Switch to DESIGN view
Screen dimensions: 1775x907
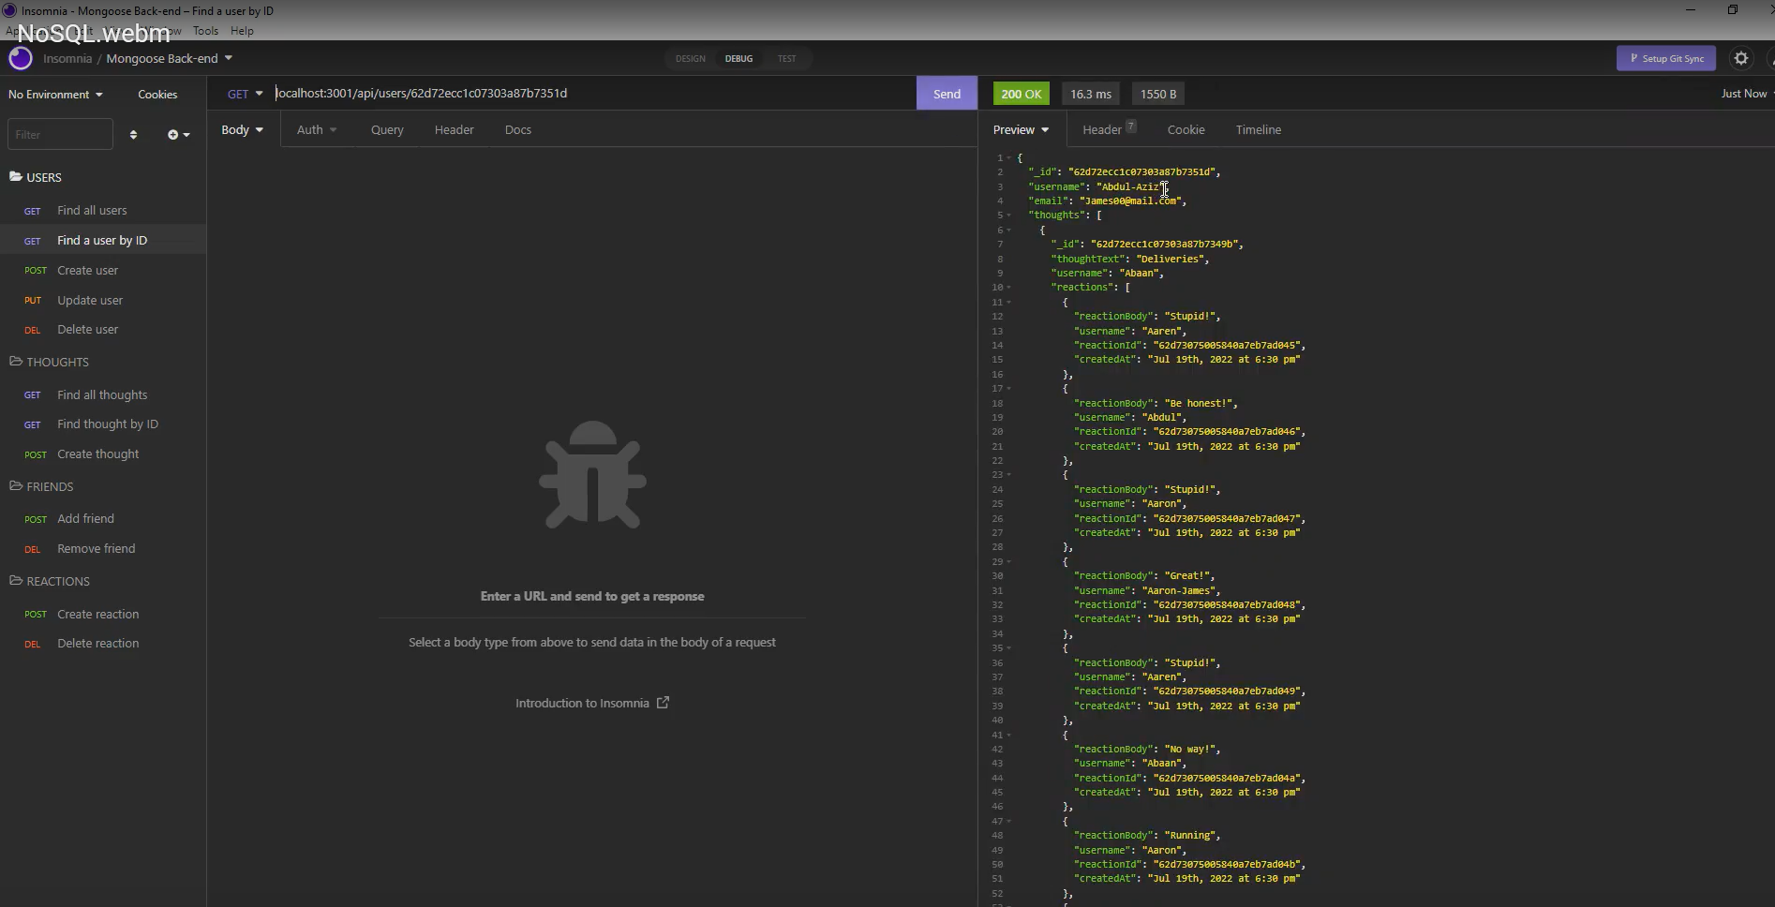pos(691,58)
